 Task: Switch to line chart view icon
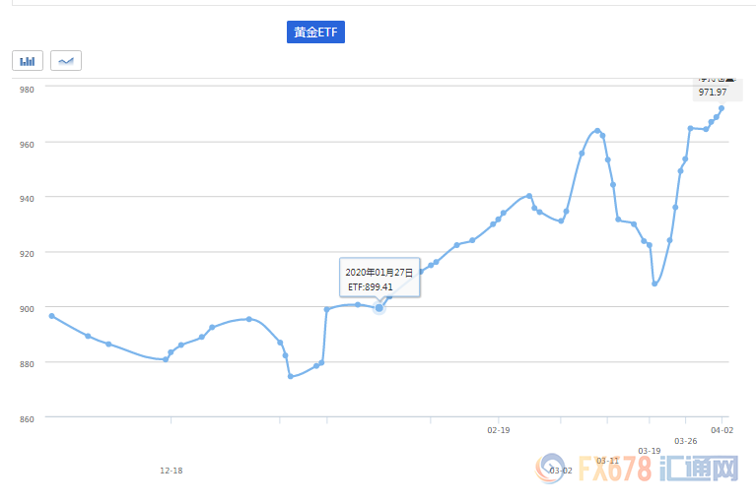point(66,61)
